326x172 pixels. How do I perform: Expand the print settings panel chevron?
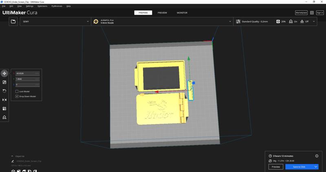pyautogui.click(x=314, y=21)
